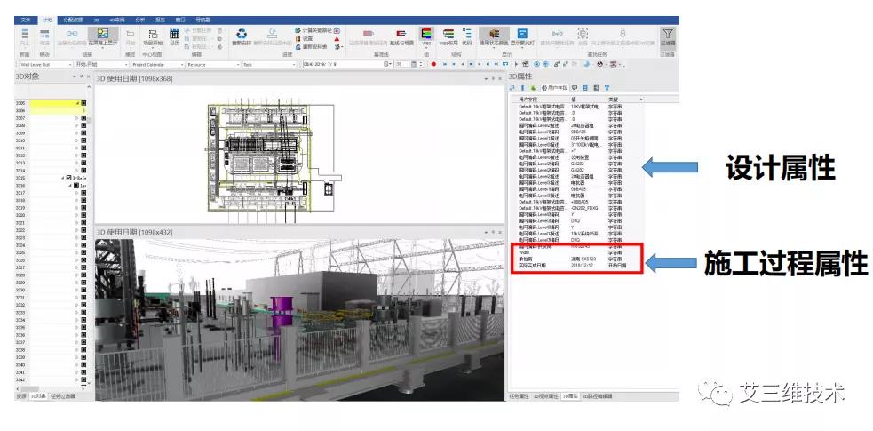
Task: Select the WBS colored bars icon
Action: (426, 36)
